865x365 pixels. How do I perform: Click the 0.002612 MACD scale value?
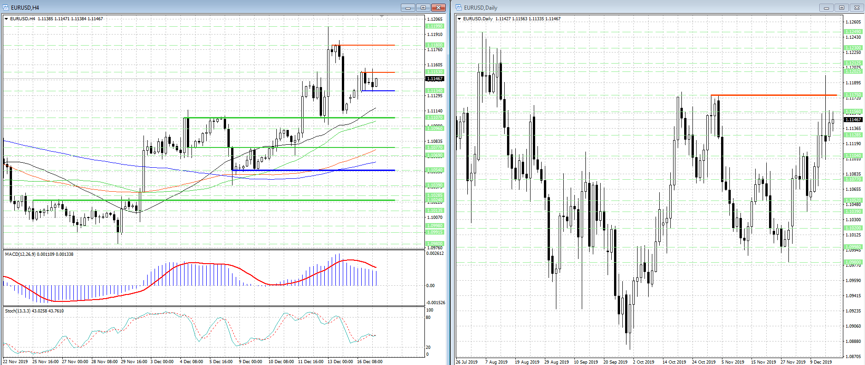pyautogui.click(x=435, y=253)
